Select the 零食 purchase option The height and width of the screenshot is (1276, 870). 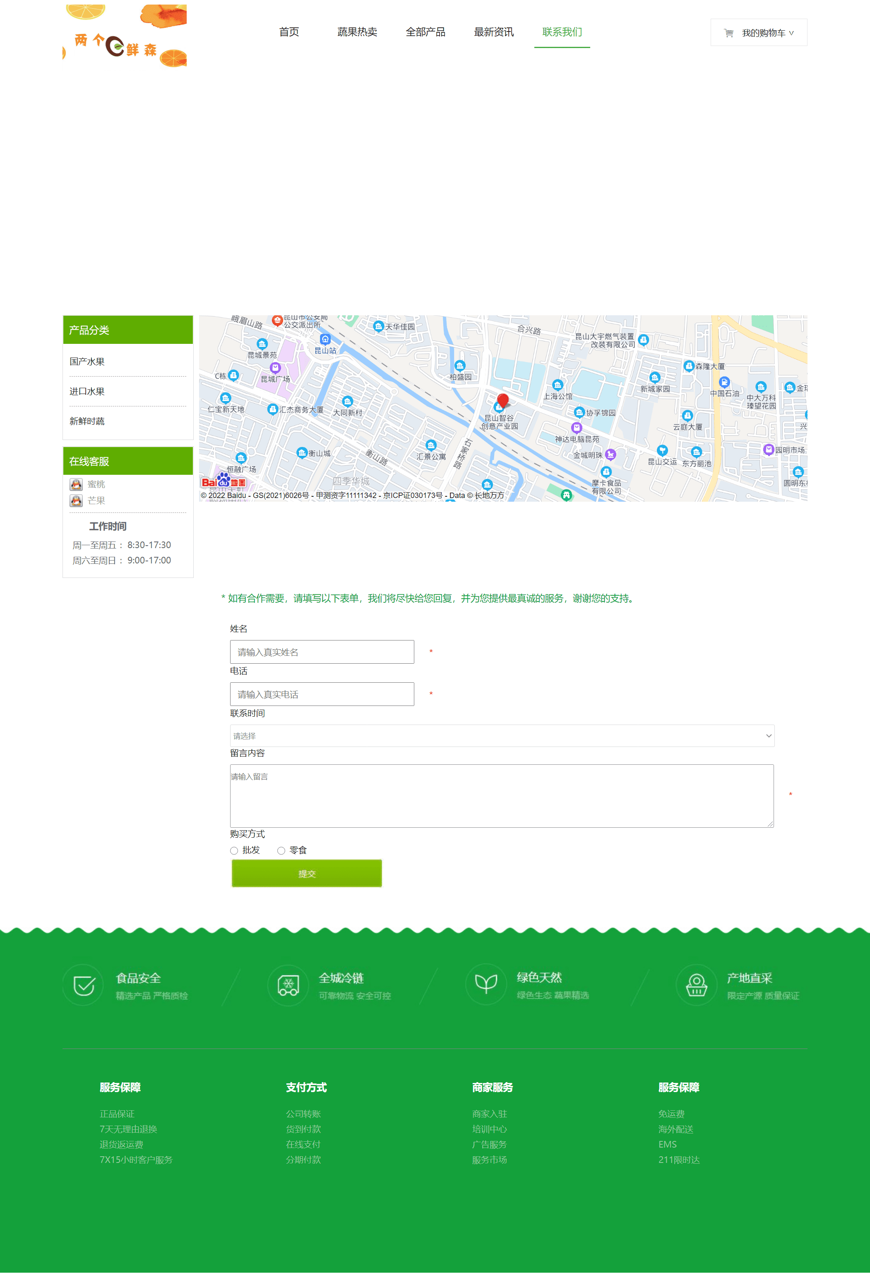click(281, 850)
